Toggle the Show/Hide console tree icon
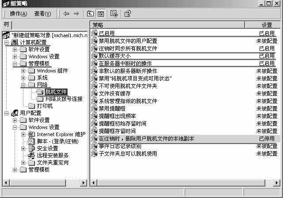 click(100, 14)
